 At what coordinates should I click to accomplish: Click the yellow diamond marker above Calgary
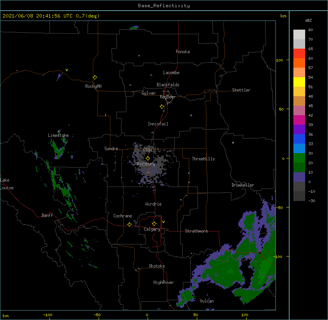(154, 224)
